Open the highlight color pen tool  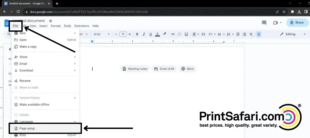point(165,34)
